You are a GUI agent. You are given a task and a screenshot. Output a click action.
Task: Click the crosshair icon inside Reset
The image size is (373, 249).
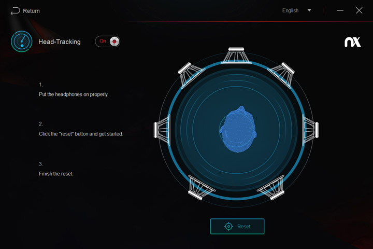pyautogui.click(x=228, y=226)
